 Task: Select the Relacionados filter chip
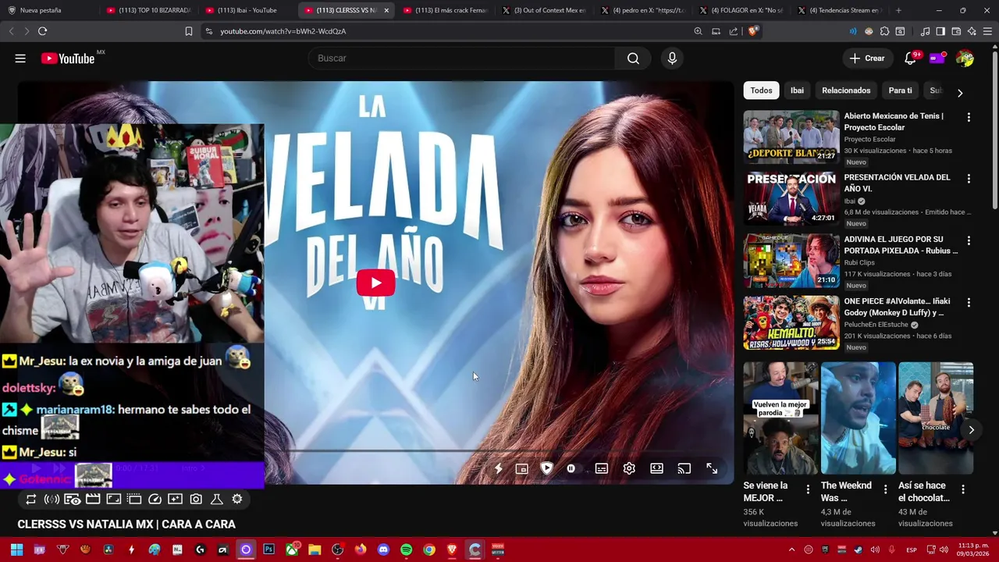pos(846,91)
